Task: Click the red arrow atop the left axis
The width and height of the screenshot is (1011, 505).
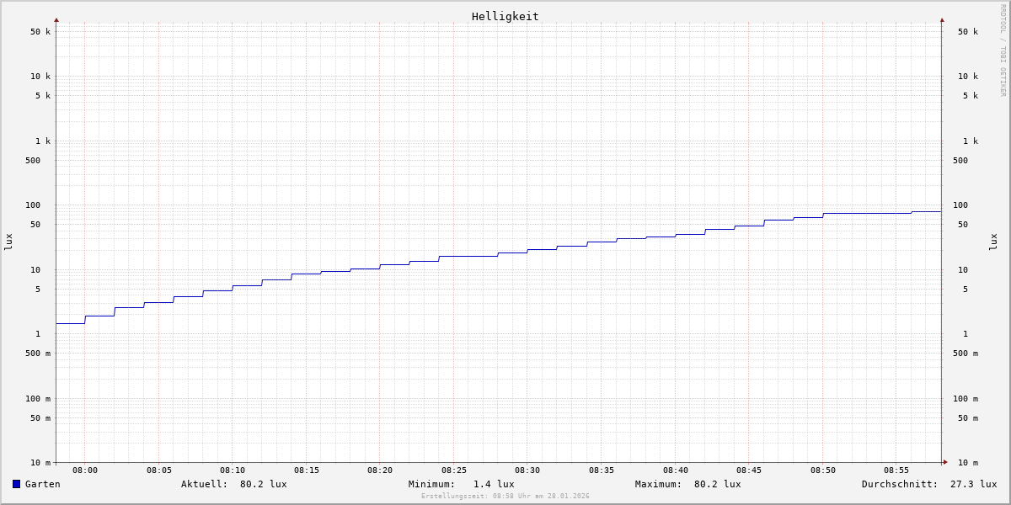Action: [x=56, y=20]
